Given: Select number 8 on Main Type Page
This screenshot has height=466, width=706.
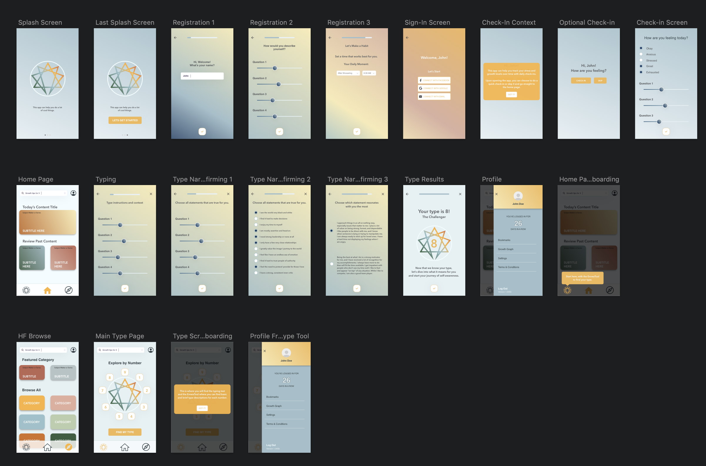Looking at the screenshot, I should (x=110, y=378).
